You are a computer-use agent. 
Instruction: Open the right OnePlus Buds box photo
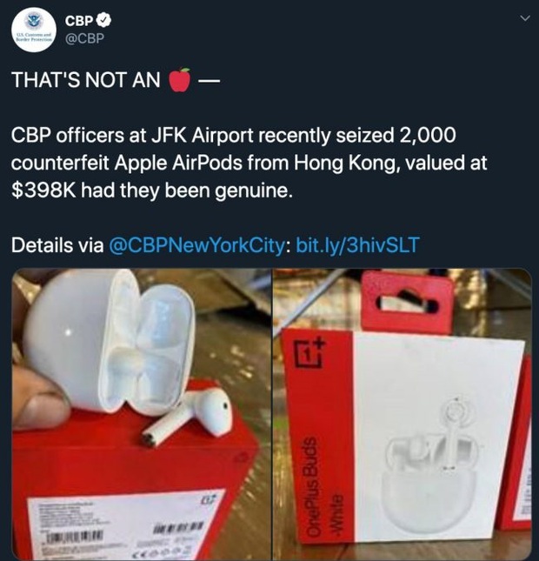pos(403,414)
